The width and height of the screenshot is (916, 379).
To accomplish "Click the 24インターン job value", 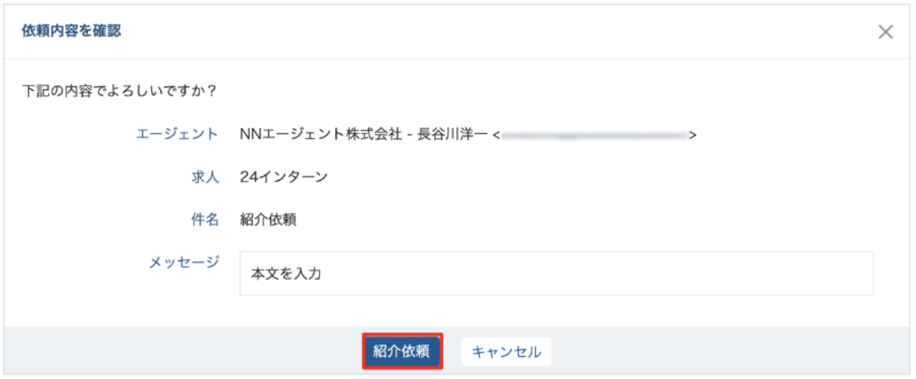I will pos(283,177).
